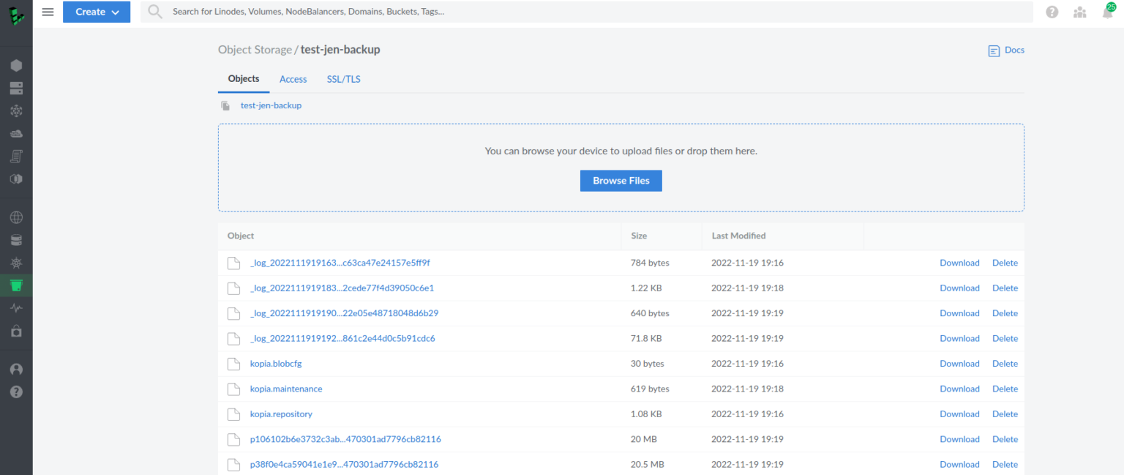Expand the sidebar with the hamburger button
The width and height of the screenshot is (1124, 475).
click(48, 12)
